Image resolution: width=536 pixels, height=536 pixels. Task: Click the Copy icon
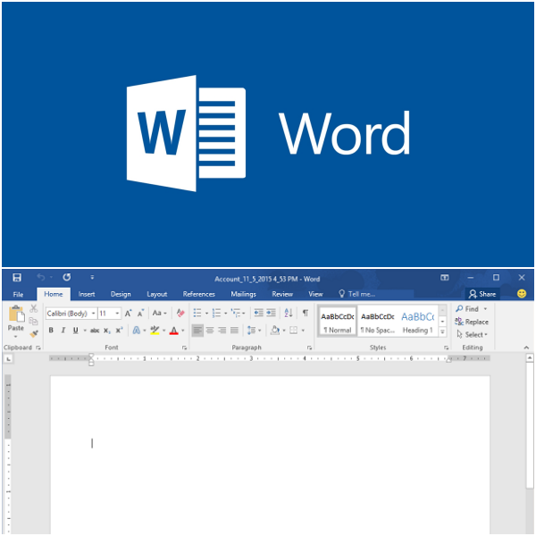coord(34,322)
